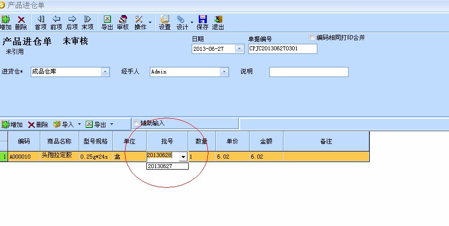Select the 盒 unit cell
Screen dimensions: 449x226
[130, 157]
